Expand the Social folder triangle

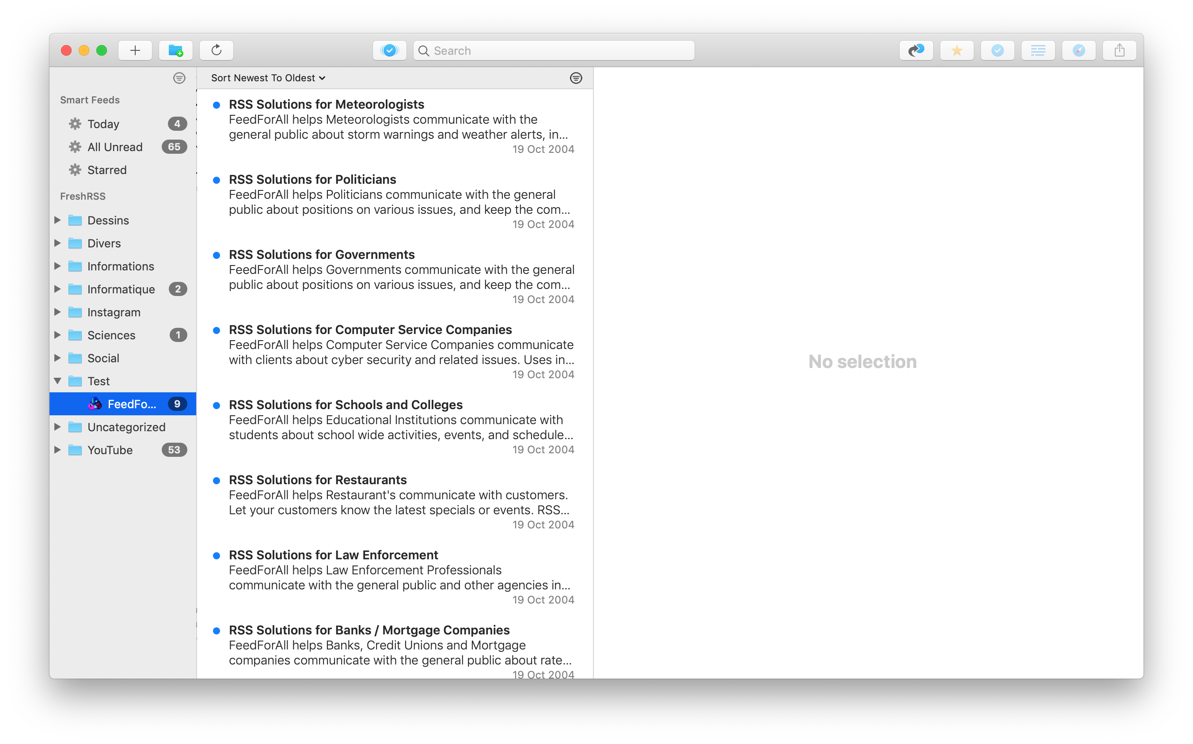[57, 358]
